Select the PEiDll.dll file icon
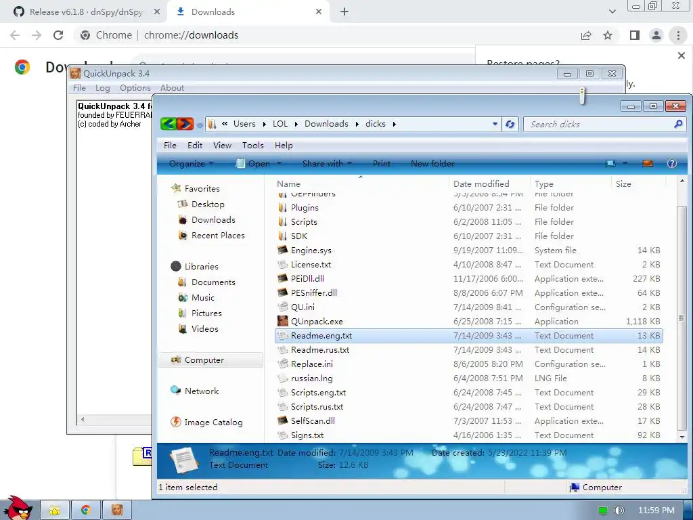This screenshot has width=693, height=520. [283, 278]
